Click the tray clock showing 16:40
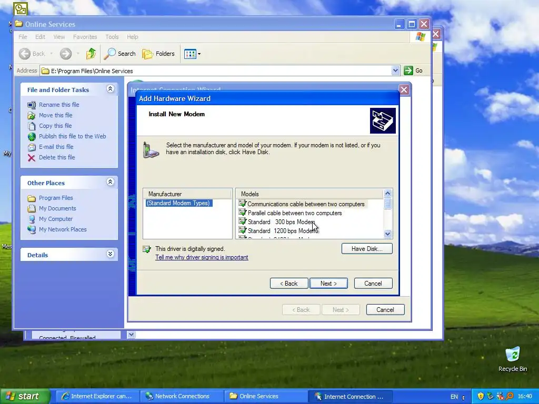Screen dimensions: 539x404 click(525, 397)
